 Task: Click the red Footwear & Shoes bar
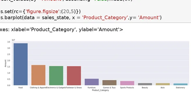pyautogui.click(x=74, y=76)
